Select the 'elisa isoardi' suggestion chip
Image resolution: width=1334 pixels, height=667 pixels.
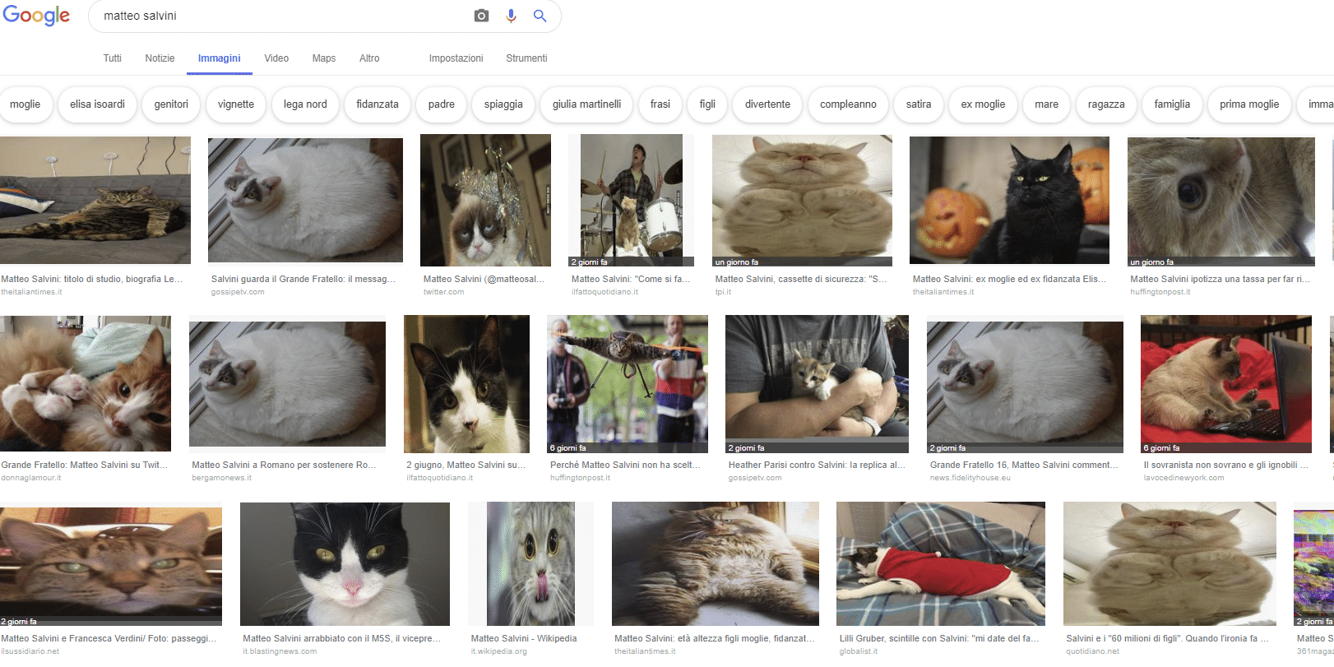(x=97, y=104)
